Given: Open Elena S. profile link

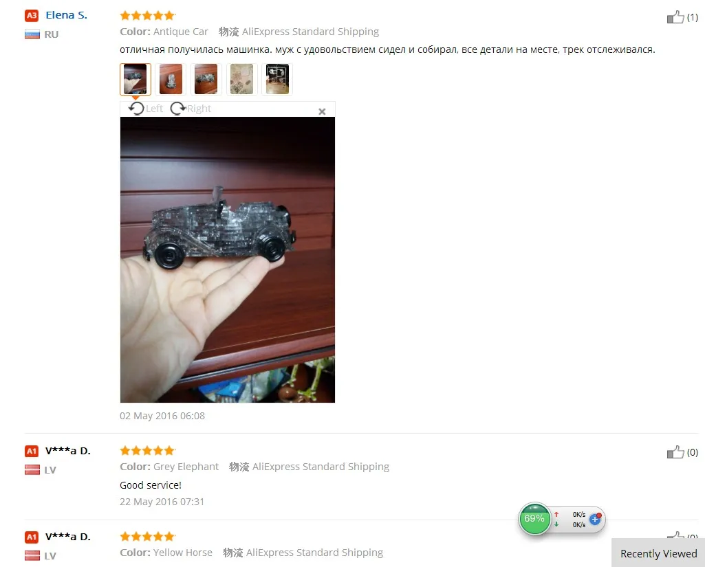Looking at the screenshot, I should pos(66,15).
